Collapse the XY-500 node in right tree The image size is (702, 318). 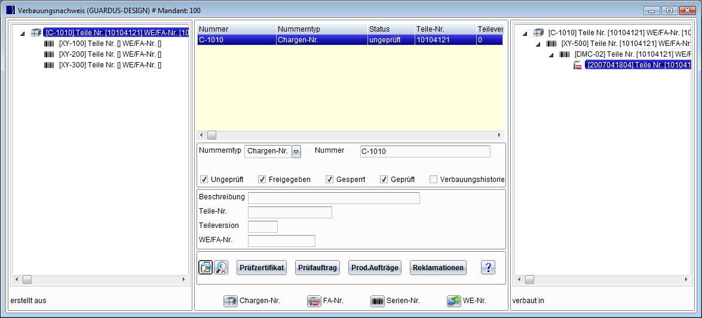[x=538, y=44]
